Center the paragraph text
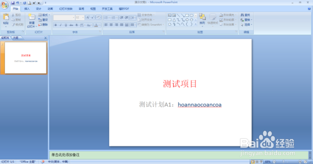313x164 pixels. 111,24
